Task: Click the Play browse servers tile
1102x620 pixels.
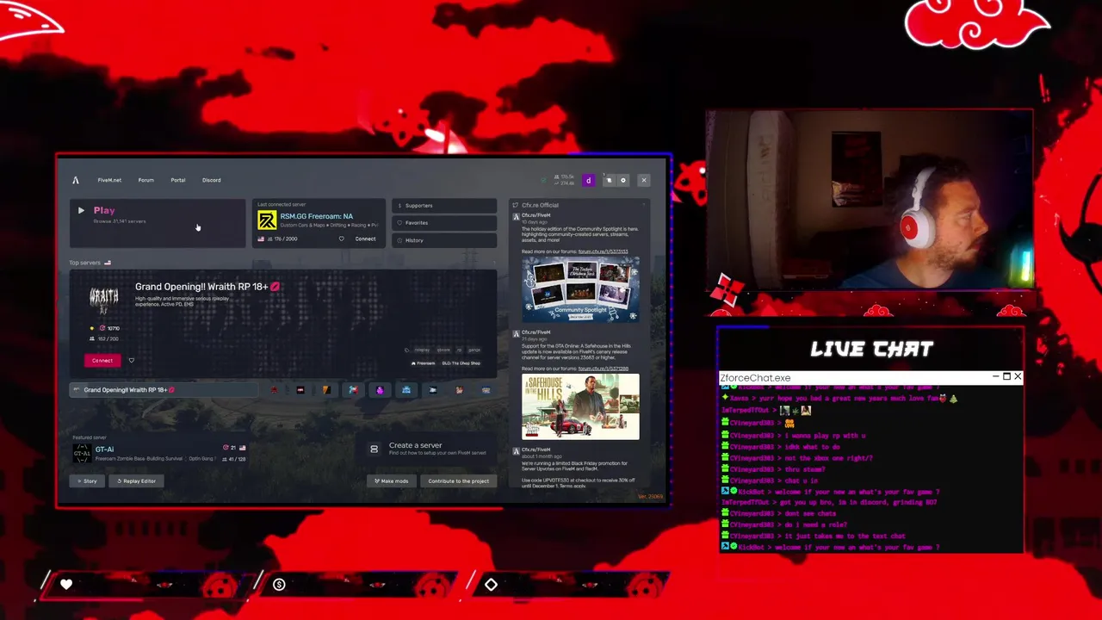Action: (x=158, y=222)
